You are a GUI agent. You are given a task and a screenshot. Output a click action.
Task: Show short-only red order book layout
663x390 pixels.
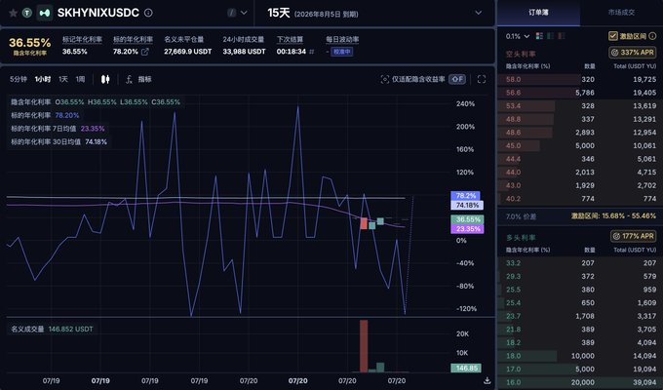[561, 36]
